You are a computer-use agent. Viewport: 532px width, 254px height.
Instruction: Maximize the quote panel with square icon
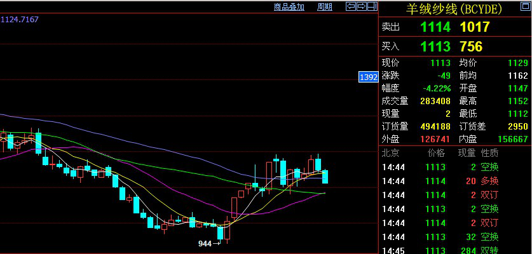point(525,6)
